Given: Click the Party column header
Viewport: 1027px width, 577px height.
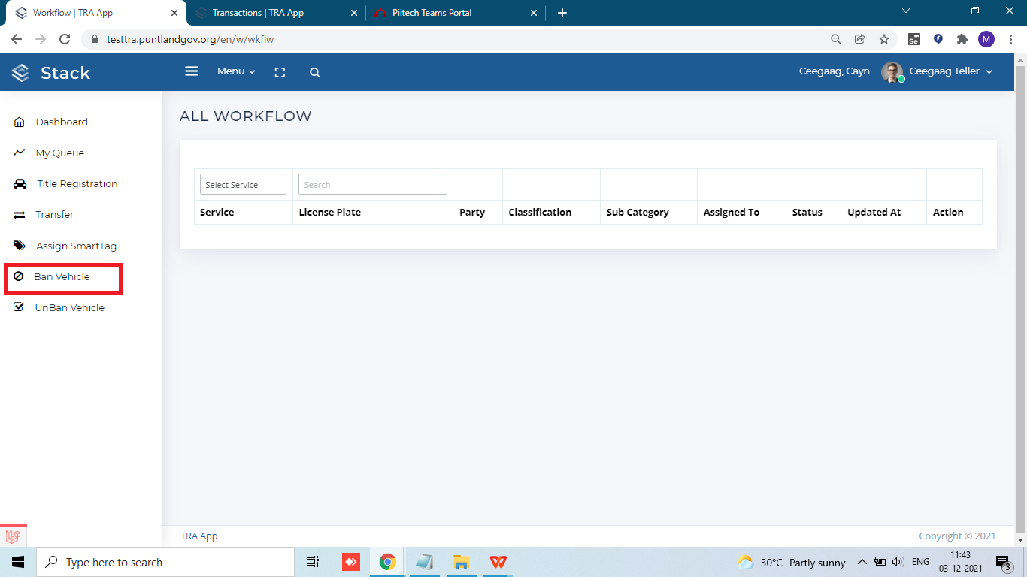Looking at the screenshot, I should [472, 213].
